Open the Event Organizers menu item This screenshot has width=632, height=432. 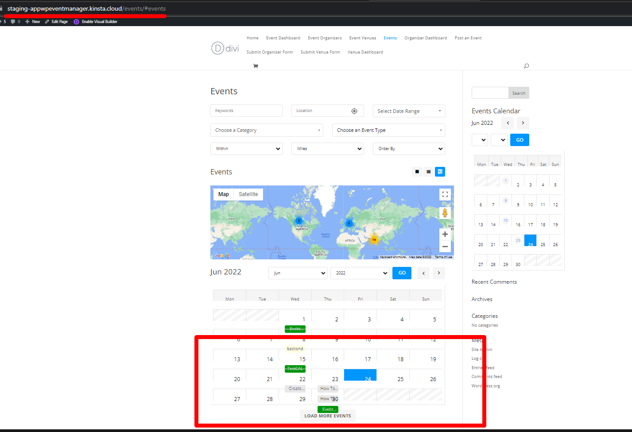(325, 38)
